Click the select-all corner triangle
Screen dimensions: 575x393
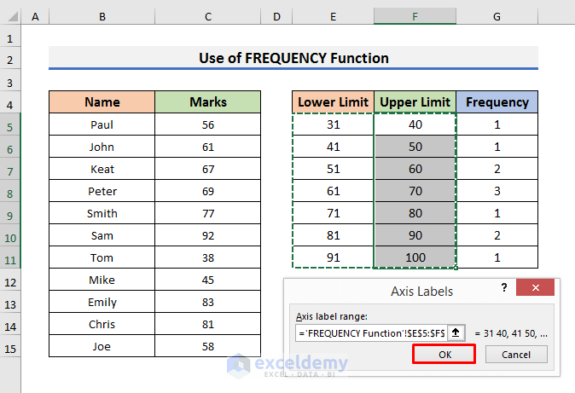tap(10, 17)
